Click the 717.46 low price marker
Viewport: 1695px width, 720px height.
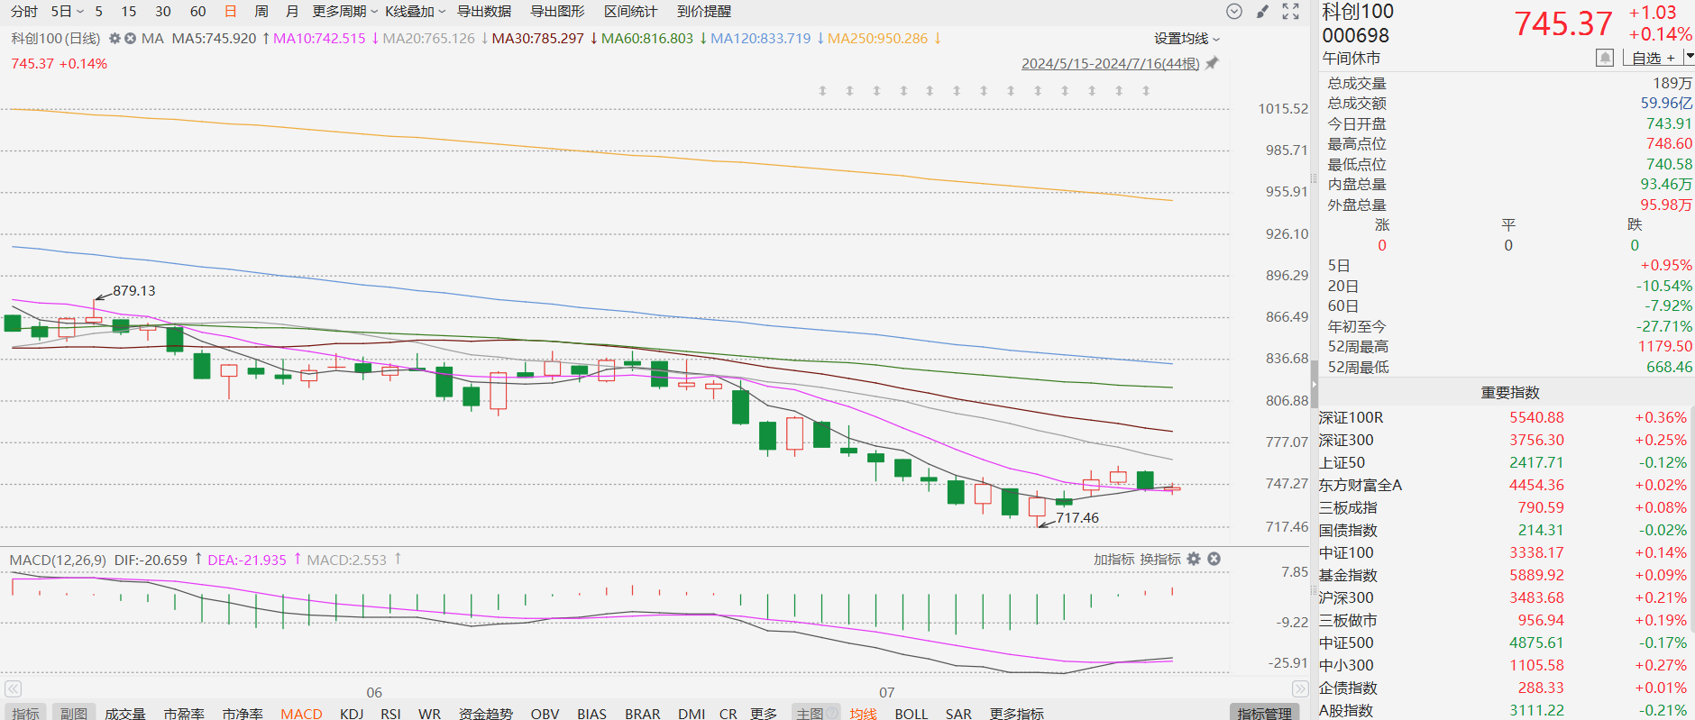coord(1077,517)
